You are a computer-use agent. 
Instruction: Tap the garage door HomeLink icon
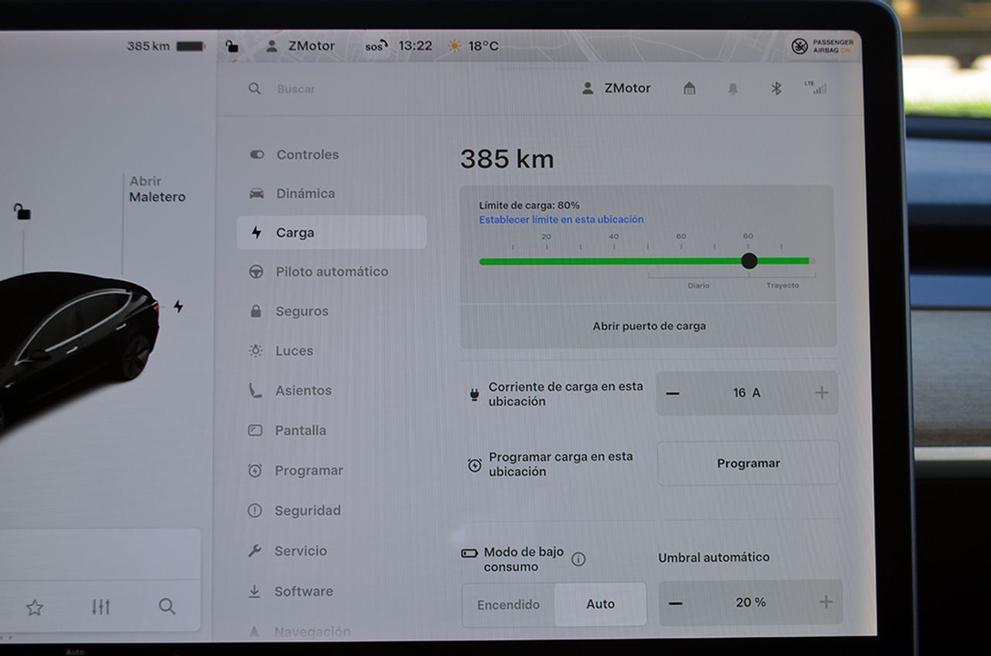(689, 89)
